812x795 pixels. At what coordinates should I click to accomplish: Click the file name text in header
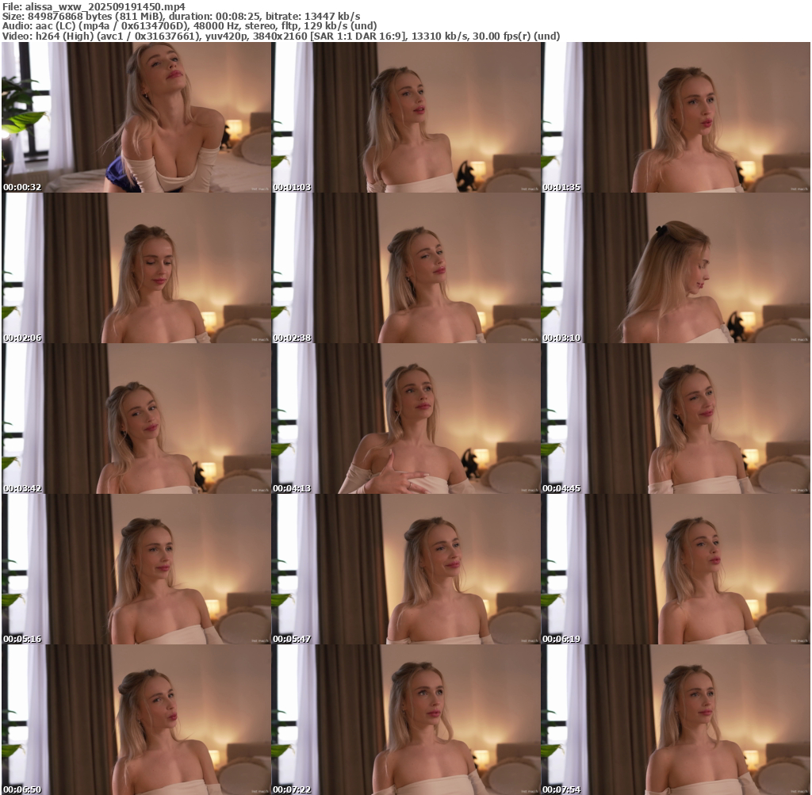click(94, 6)
